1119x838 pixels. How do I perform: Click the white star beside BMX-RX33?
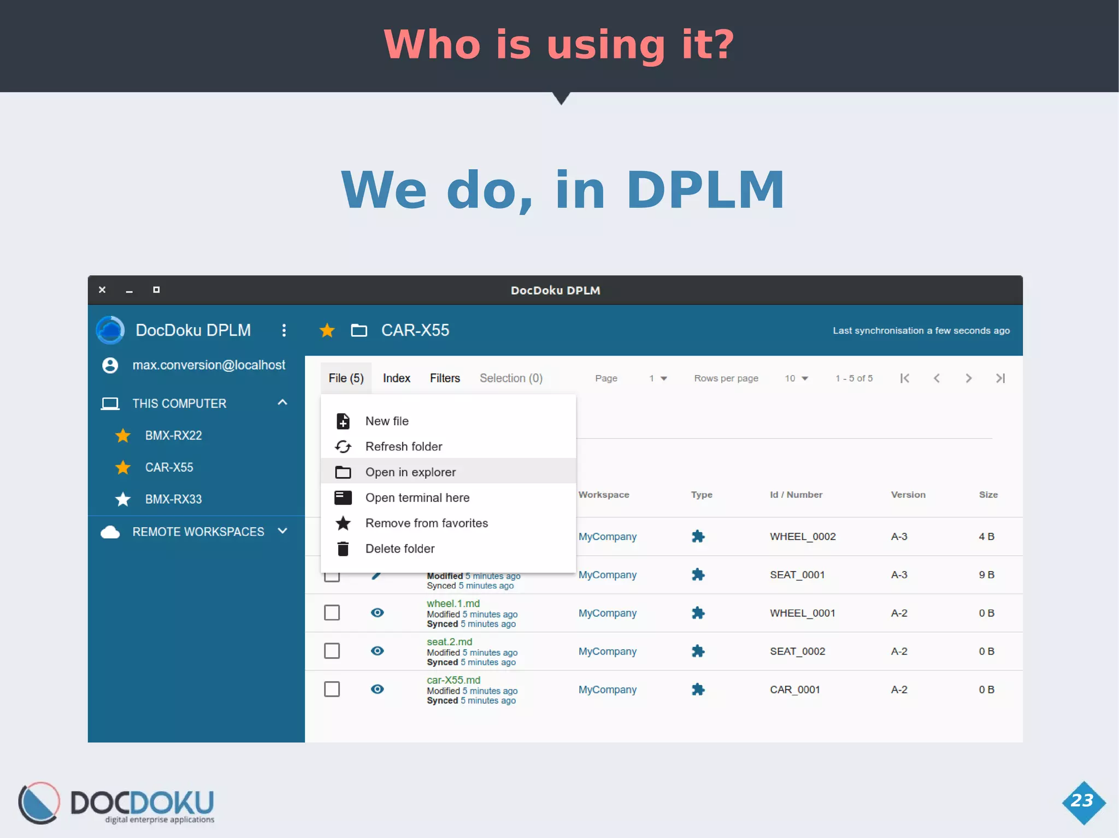[123, 499]
